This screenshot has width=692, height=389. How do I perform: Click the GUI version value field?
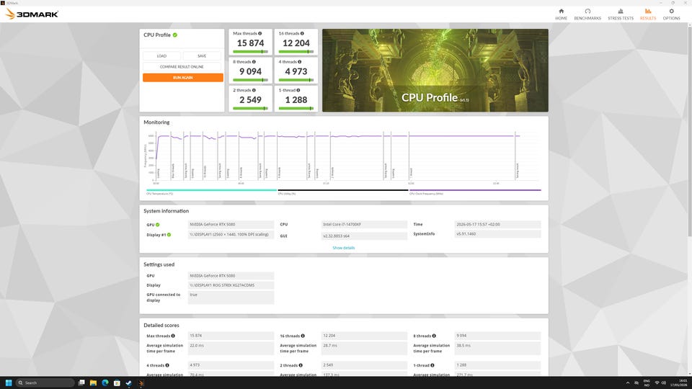tap(364, 236)
